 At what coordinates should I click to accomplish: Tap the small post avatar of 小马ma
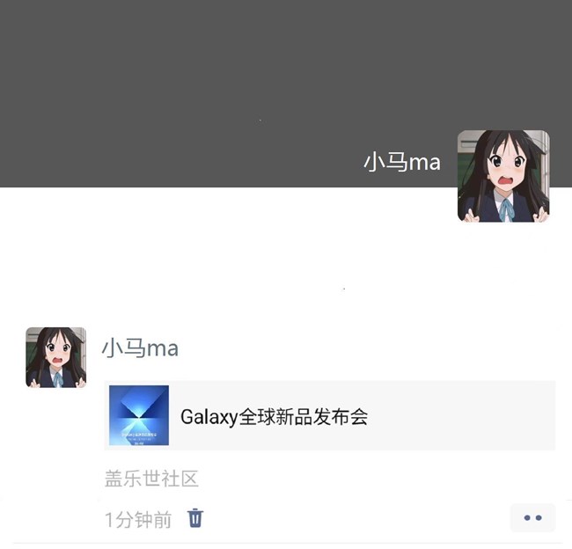coord(55,357)
